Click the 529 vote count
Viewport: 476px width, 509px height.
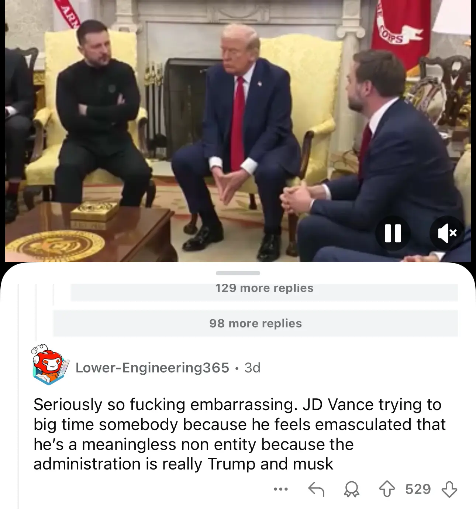click(x=418, y=489)
